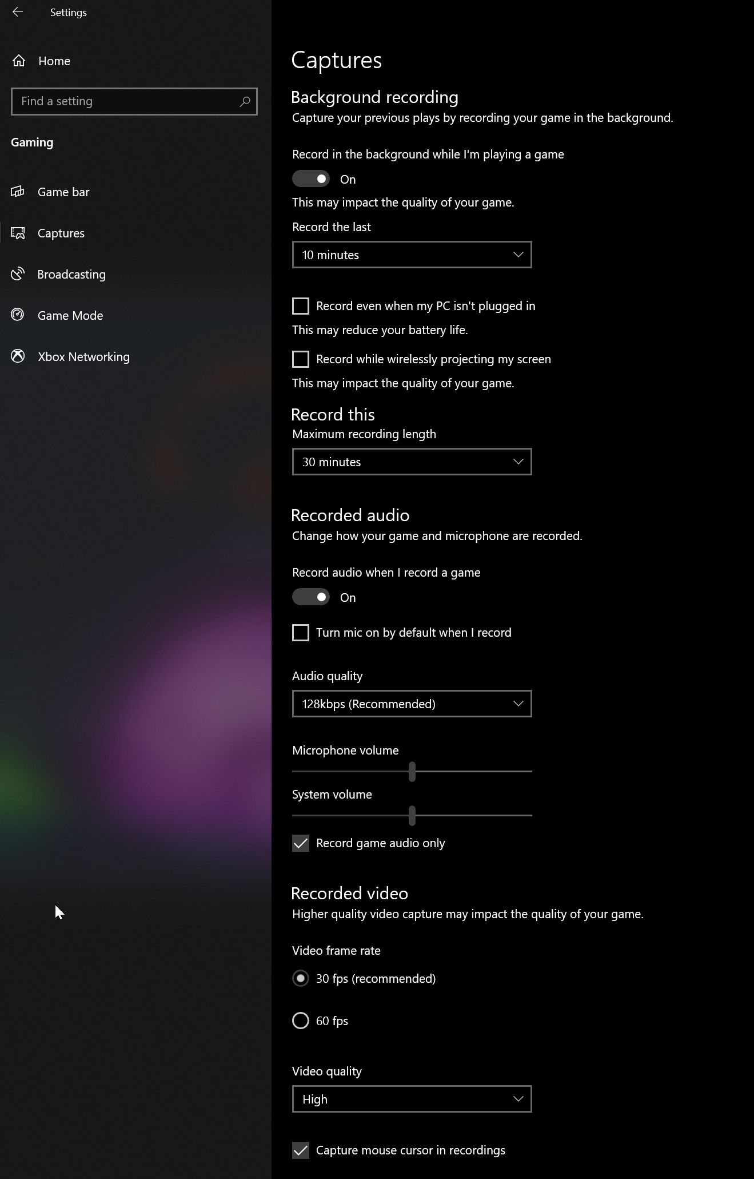Expand Maximum recording length dropdown

(x=412, y=462)
